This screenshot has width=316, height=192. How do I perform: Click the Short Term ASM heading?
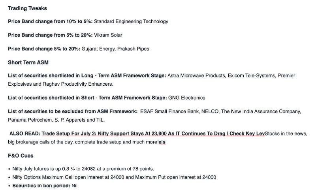coord(28,62)
